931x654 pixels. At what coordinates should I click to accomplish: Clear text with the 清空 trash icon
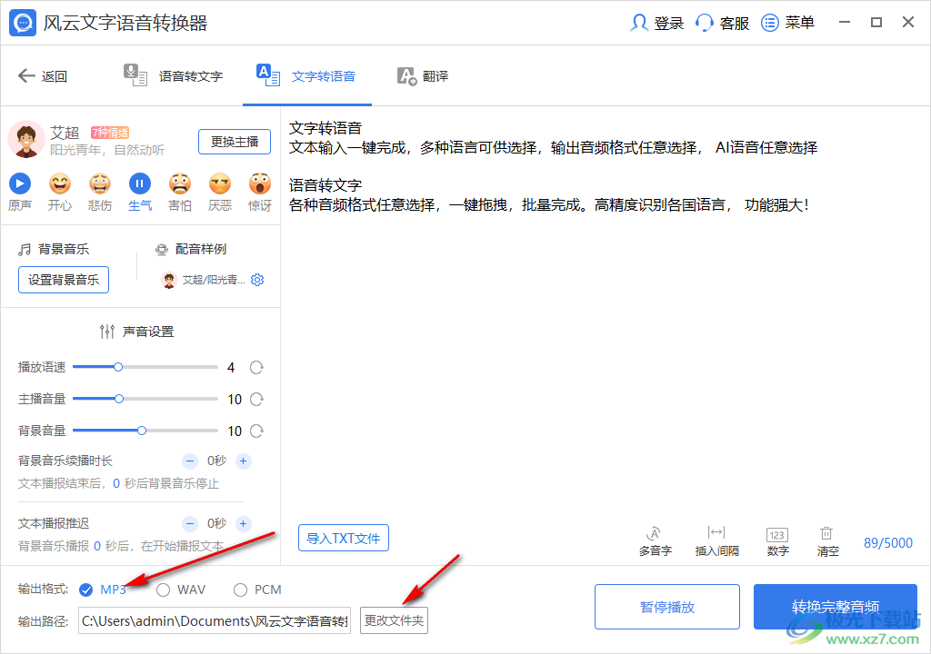click(827, 541)
